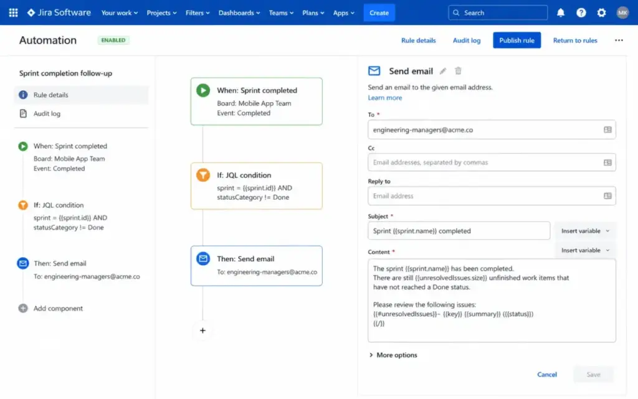
Task: Click sidebar info icon next to Rule details
Action: point(23,95)
